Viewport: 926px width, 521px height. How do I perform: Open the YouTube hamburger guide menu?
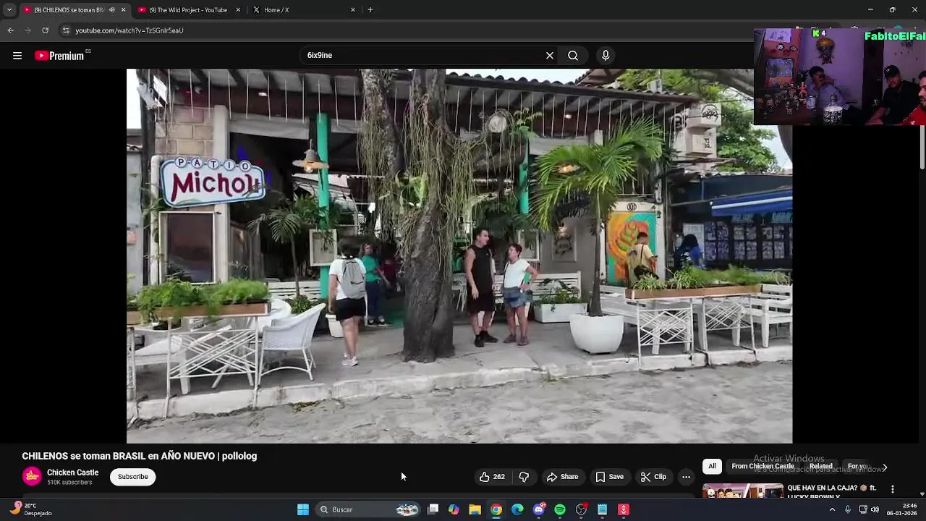coord(17,56)
